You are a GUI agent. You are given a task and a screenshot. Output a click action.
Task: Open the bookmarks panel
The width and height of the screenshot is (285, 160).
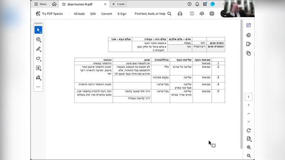click(249, 44)
